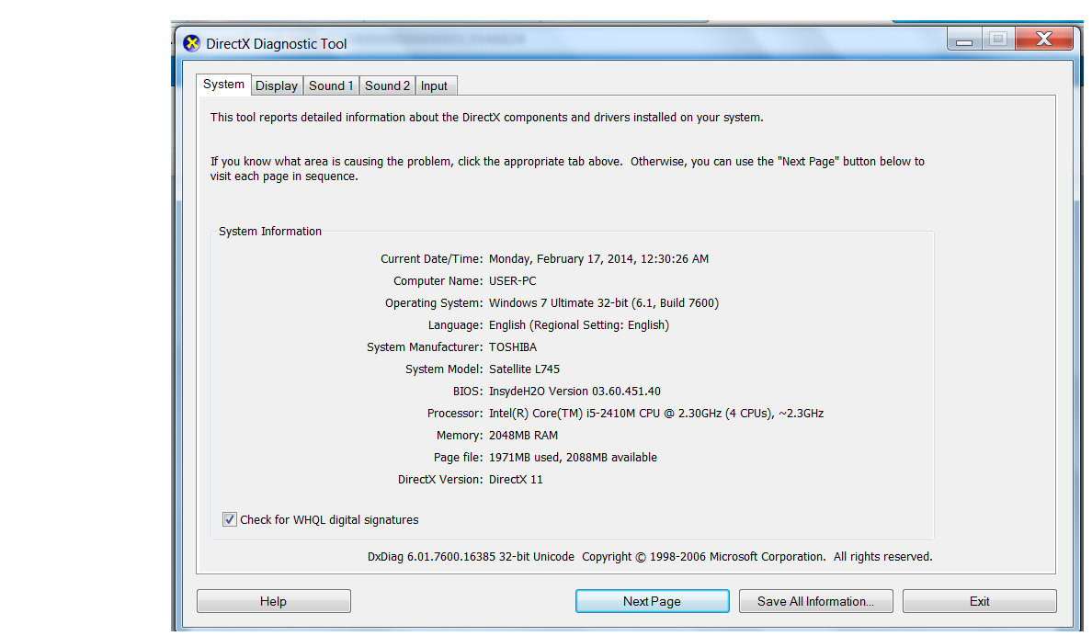
Task: Select the date value 'Monday, February 17, 2014'
Action: click(562, 259)
